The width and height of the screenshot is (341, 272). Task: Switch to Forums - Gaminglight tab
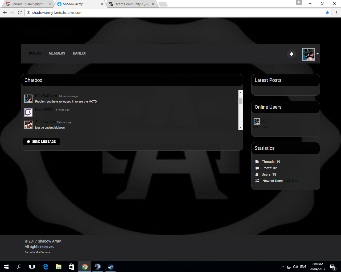(27, 4)
